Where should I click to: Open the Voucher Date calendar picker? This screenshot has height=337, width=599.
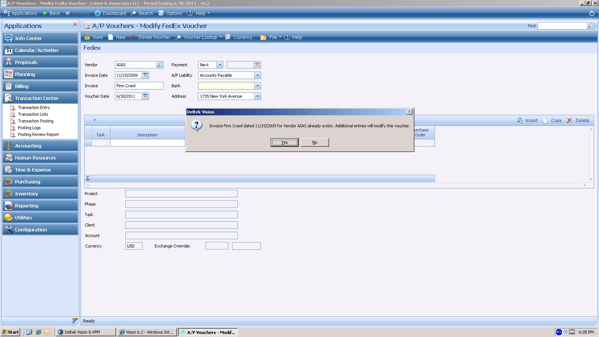pos(146,96)
